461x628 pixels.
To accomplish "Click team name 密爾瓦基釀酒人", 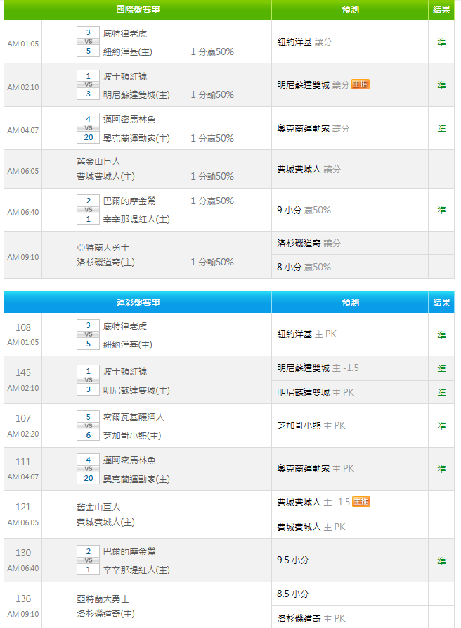I will click(x=134, y=417).
